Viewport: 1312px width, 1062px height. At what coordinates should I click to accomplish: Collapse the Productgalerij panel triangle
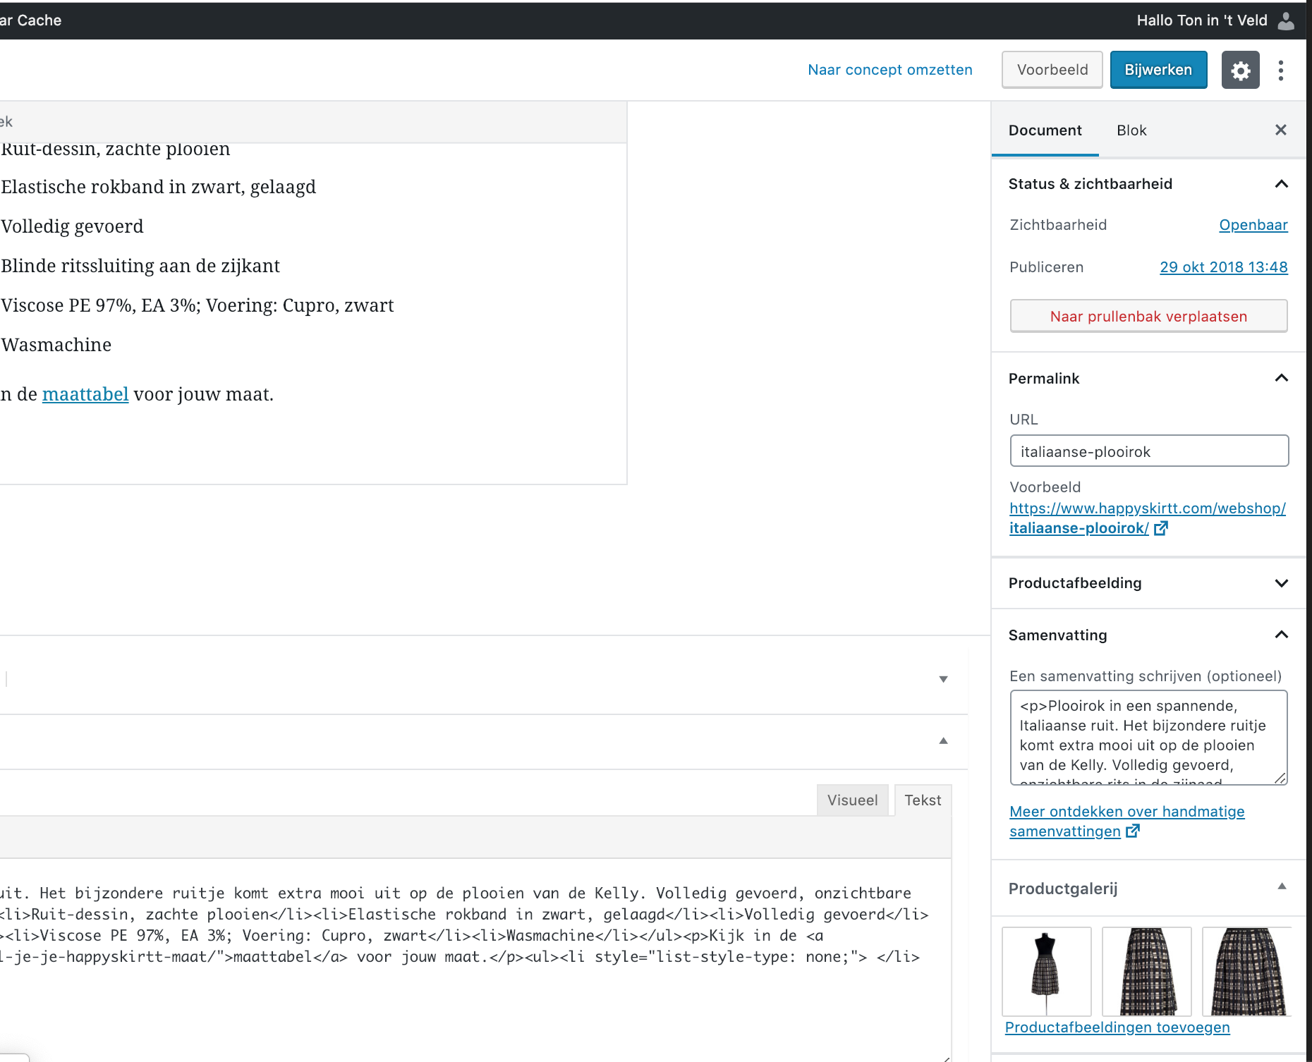click(1282, 886)
